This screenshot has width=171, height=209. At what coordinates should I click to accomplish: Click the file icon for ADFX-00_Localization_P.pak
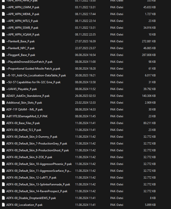(x=3, y=205)
